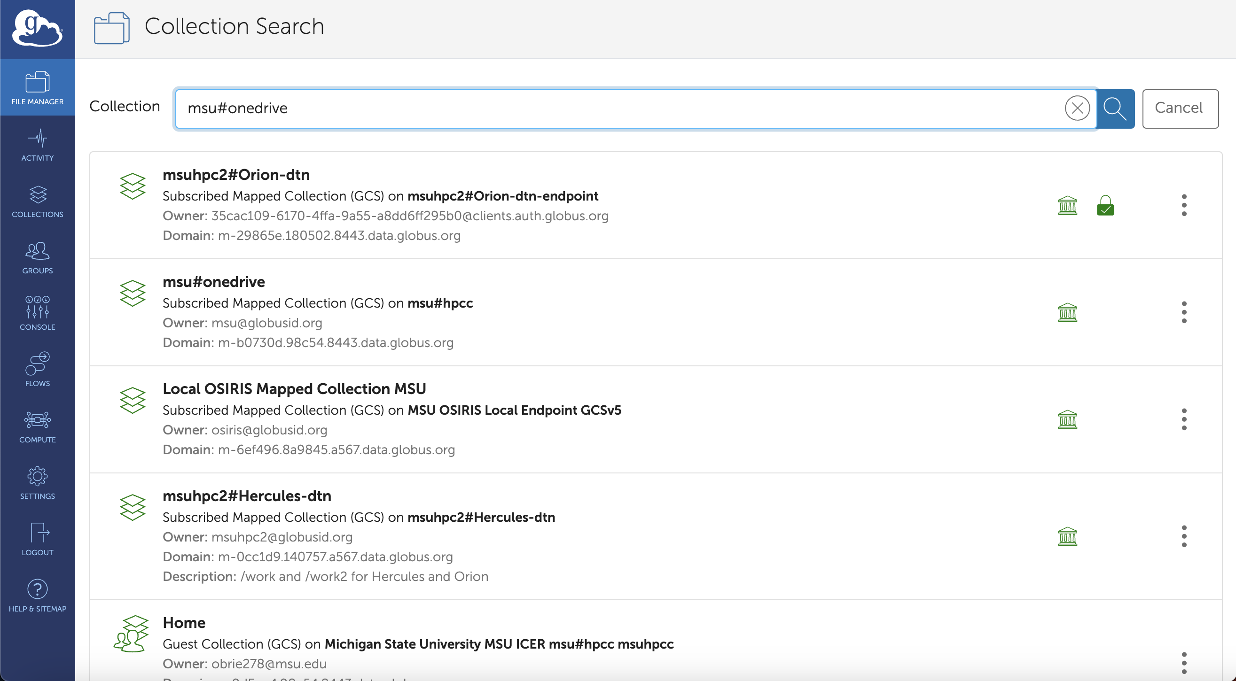The width and height of the screenshot is (1236, 681).
Task: Click mapped collection icon for msuhpc2#Orion-dtn
Action: [x=133, y=186]
